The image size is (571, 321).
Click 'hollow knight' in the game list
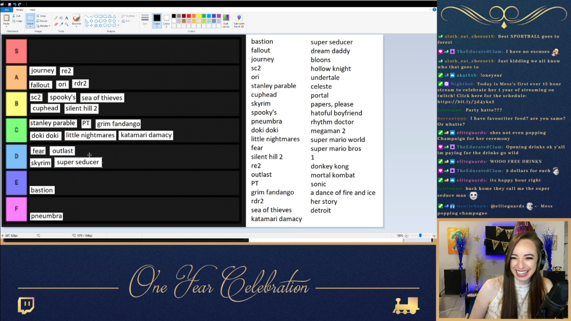pos(331,69)
